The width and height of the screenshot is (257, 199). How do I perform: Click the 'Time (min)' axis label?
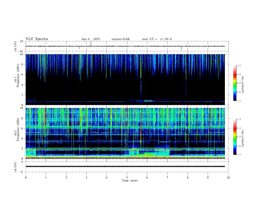click(x=130, y=180)
